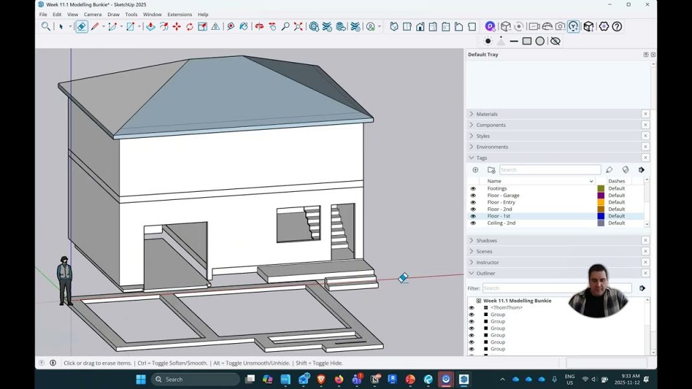Select the Floor - Entry tag row
This screenshot has width=692, height=389.
501,203
